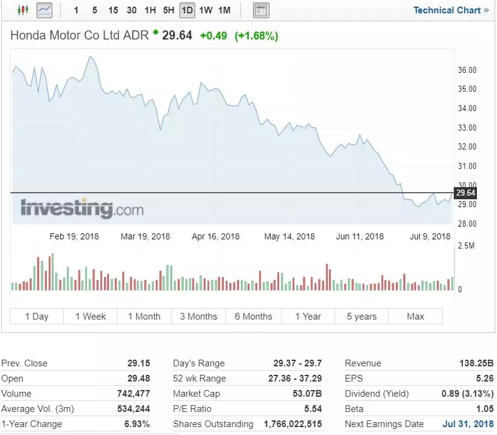Select the 1D interval button

coord(187,10)
